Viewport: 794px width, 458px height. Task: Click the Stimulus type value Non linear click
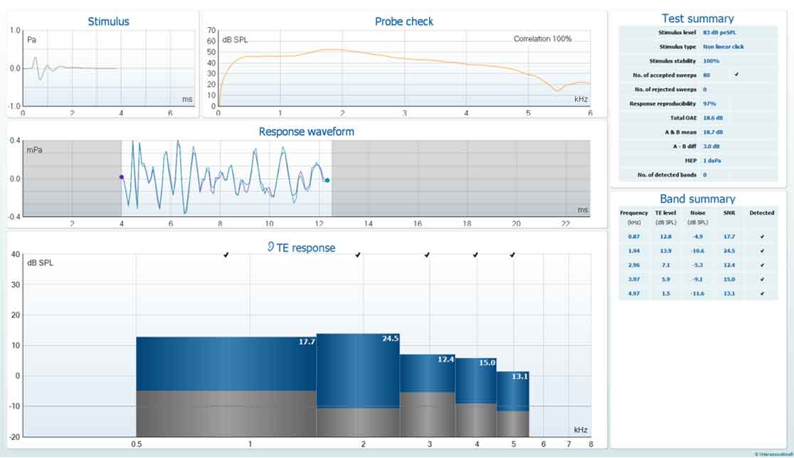click(x=723, y=46)
